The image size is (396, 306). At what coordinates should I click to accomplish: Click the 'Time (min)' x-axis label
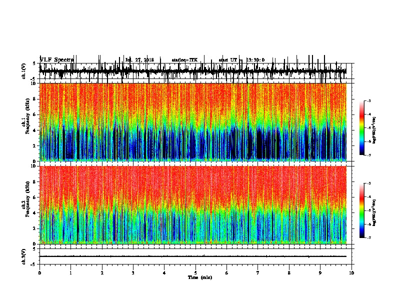point(200,277)
